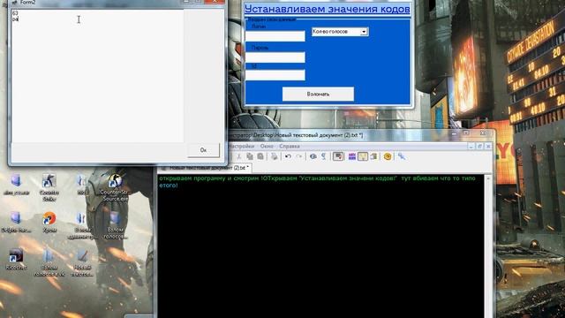Click the blue wrench-like icon at the toolbar end
Screen dimensions: 565x318
pyautogui.click(x=402, y=156)
